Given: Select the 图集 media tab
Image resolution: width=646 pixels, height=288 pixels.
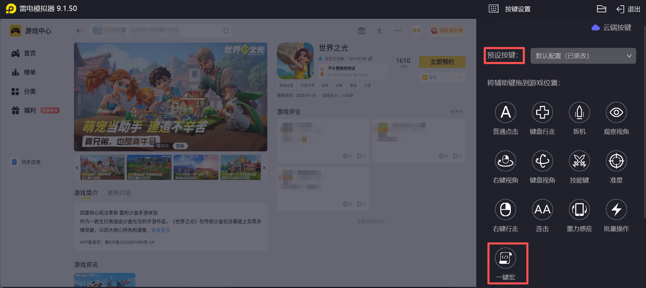Looking at the screenshot, I should coord(180,146).
